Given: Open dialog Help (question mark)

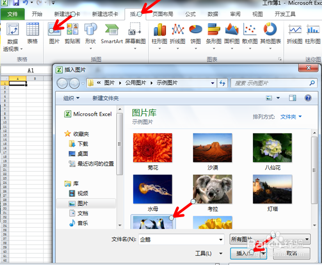Looking at the screenshot, I should 308,98.
